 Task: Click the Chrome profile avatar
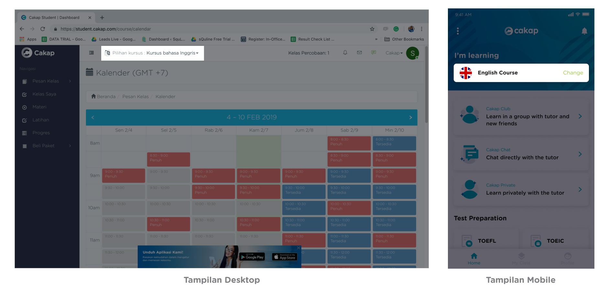(x=411, y=29)
